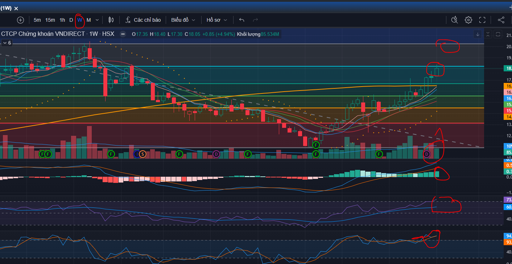Switch to 15m timeframe
Screen dimensions: 512x264
pyautogui.click(x=50, y=20)
